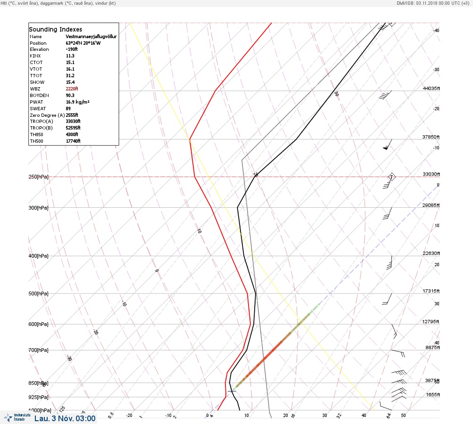The width and height of the screenshot is (473, 424).
Task: Click the 300[hPa] pressure label
Action: (38, 208)
